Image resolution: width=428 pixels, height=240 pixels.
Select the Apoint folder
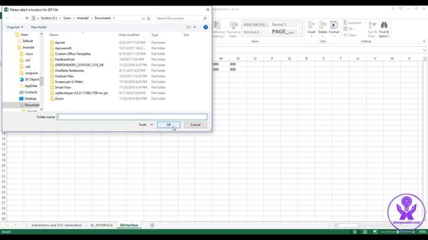[60, 43]
